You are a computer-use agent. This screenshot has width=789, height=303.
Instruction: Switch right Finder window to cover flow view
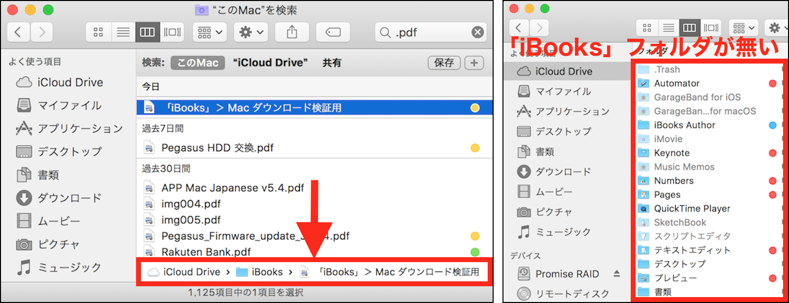coord(711,28)
